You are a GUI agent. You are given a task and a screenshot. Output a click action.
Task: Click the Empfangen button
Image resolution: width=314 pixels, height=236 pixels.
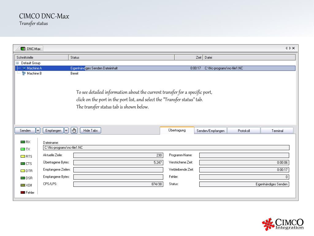(53, 130)
